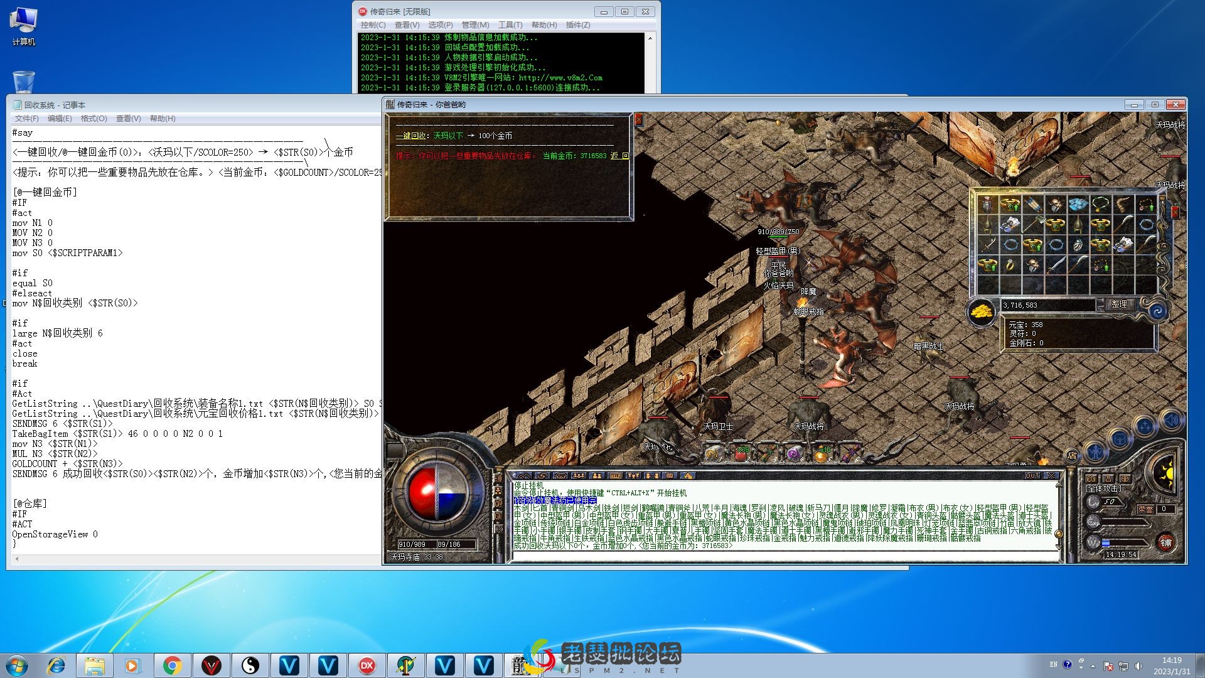Click the orange warning icon on chat toolbar
Viewport: 1205px width, 678px height.
(x=688, y=476)
